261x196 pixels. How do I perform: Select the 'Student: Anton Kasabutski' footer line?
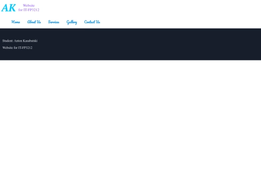tap(20, 41)
